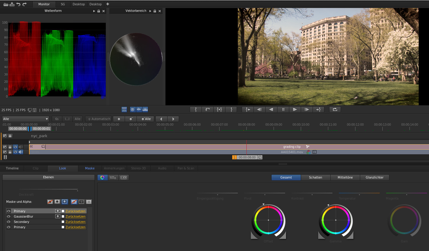This screenshot has width=429, height=251.
Task: Open the Alle dropdown above the timeline
Action: tap(25, 119)
